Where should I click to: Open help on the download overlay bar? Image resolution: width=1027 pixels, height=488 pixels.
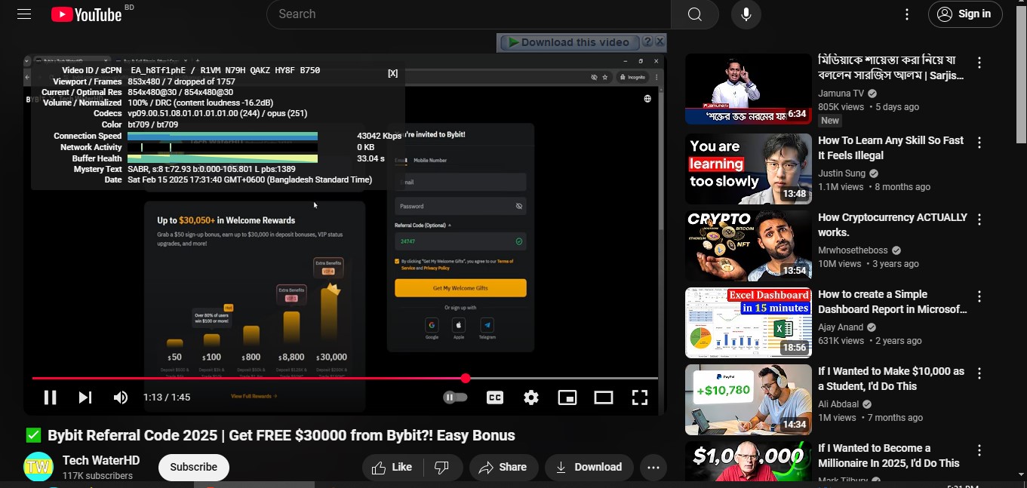(647, 42)
